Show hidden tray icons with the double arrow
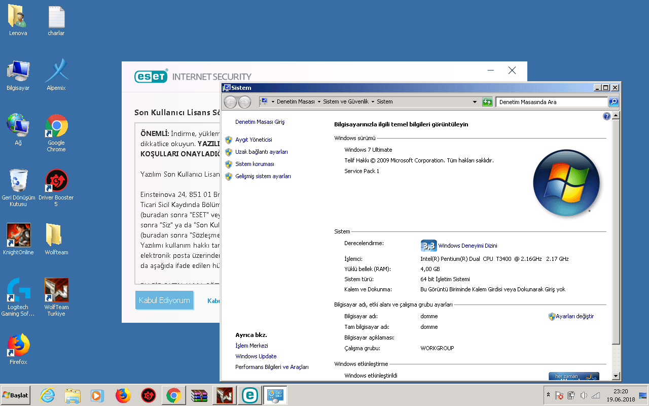 coord(548,395)
